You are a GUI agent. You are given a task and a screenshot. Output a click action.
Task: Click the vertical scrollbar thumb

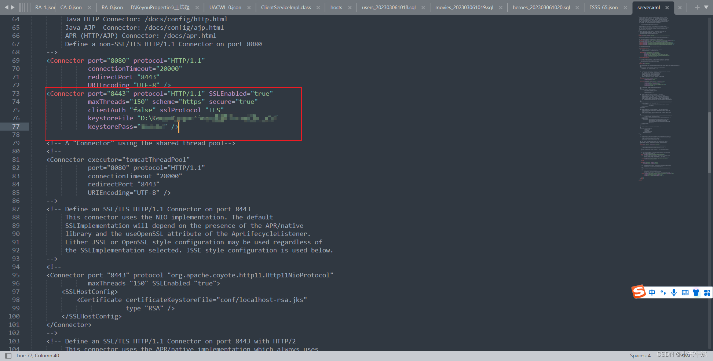point(709,142)
